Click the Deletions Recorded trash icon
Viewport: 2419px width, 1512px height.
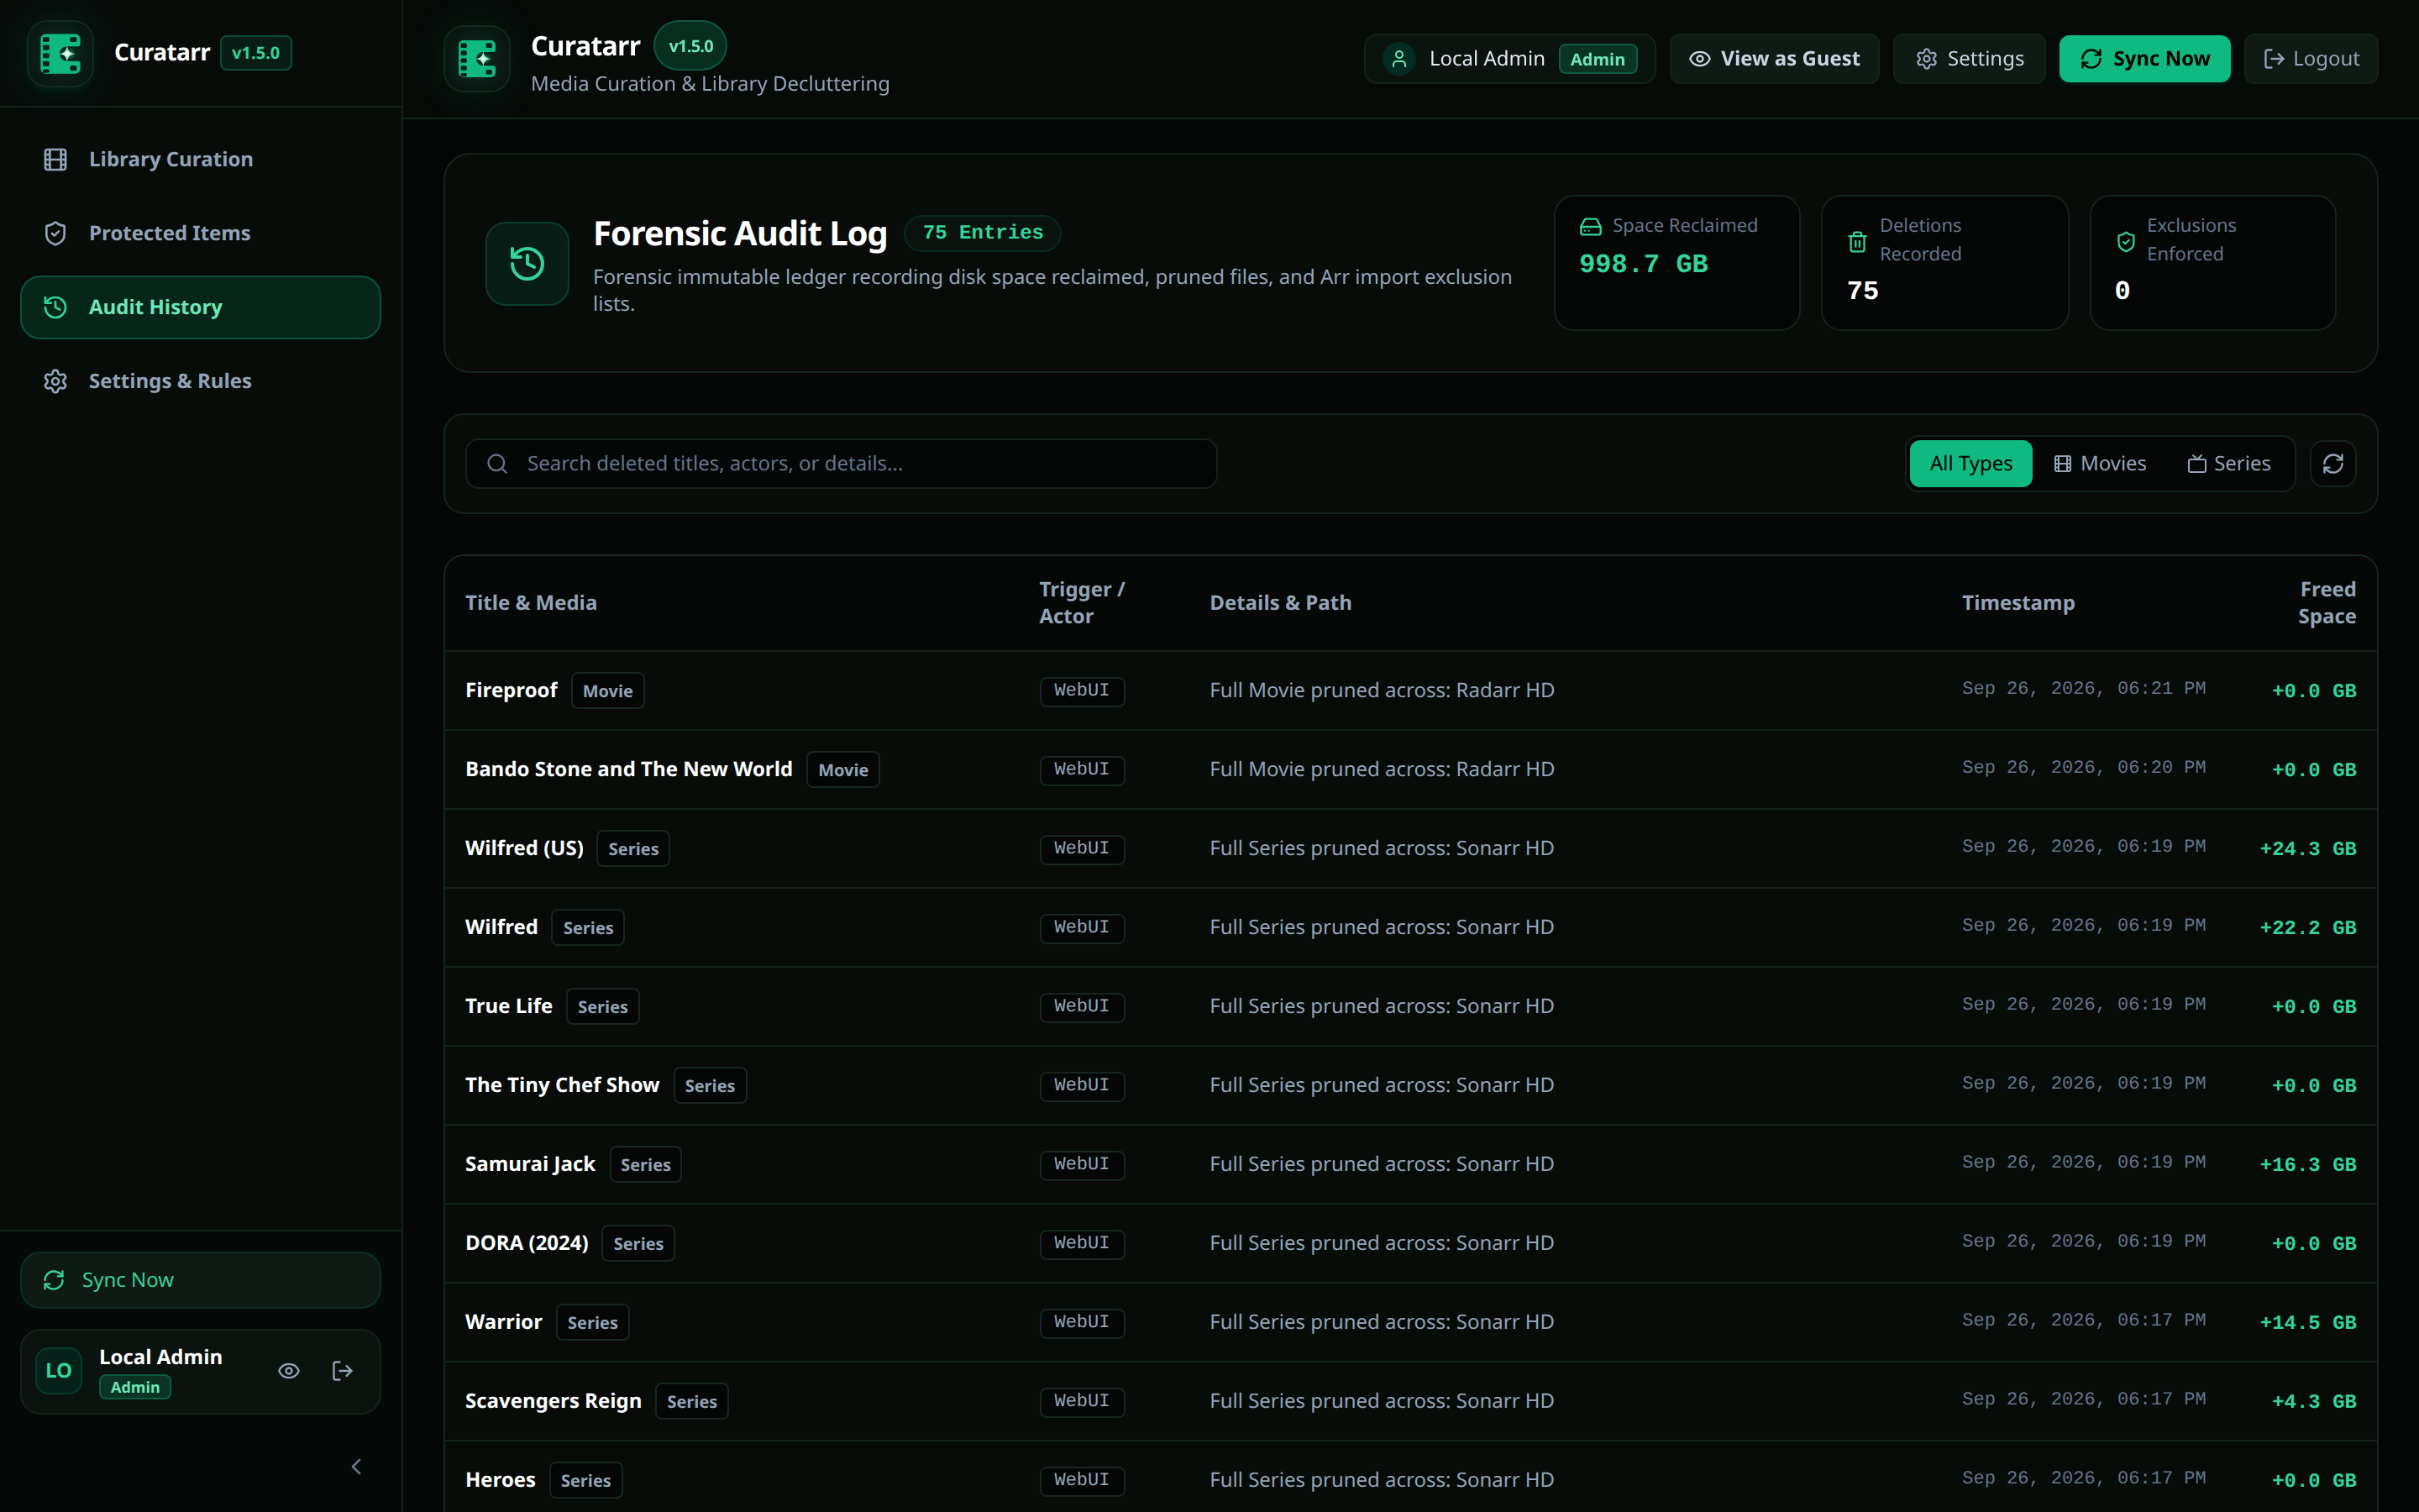click(x=1857, y=241)
